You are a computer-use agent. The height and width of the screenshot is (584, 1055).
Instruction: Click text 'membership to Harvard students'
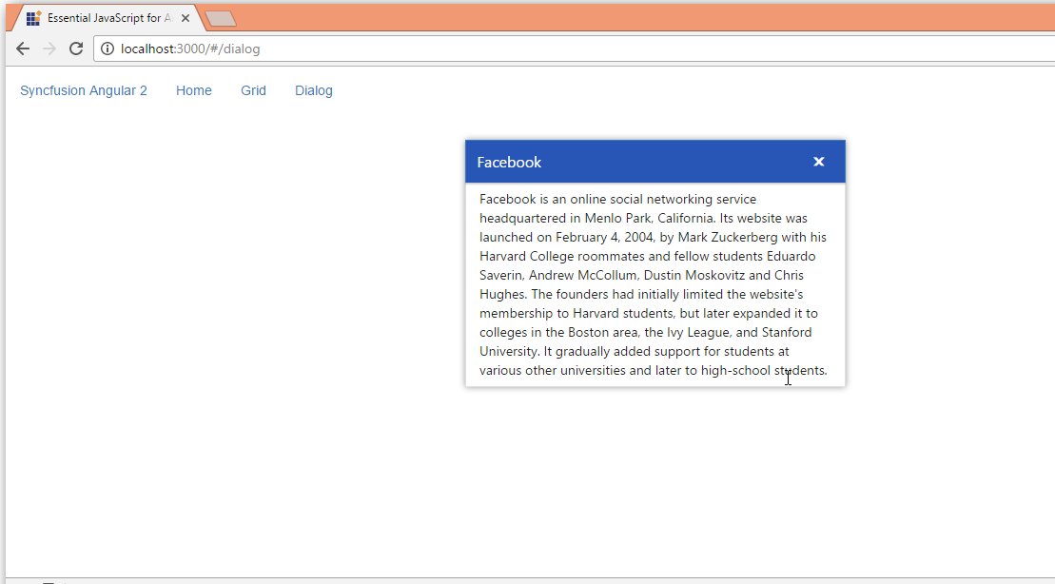pyautogui.click(x=577, y=313)
